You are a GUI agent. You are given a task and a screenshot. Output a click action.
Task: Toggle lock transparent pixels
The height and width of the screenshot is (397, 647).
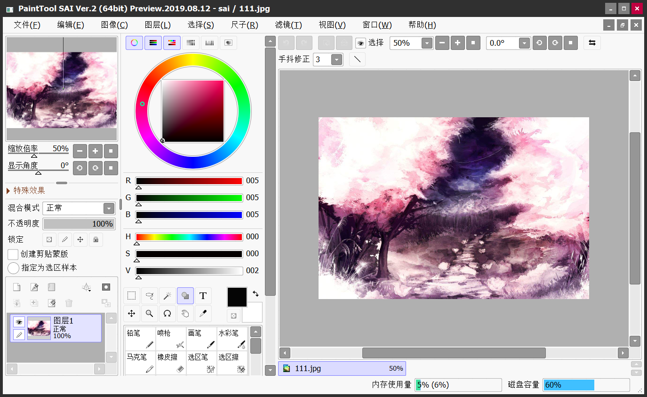pyautogui.click(x=49, y=240)
